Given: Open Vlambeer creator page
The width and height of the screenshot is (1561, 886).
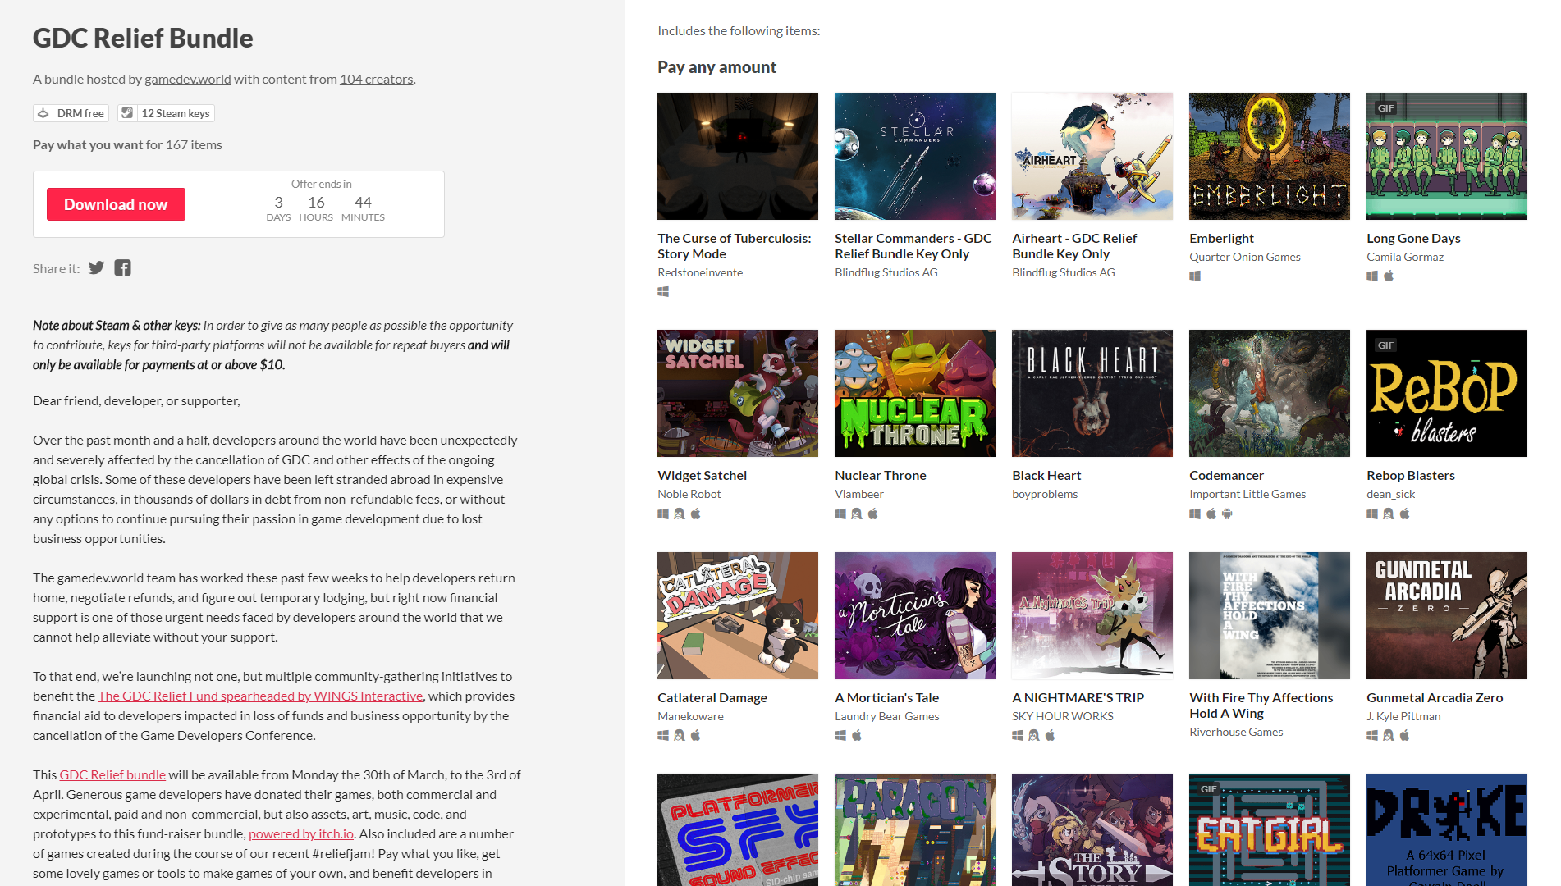Looking at the screenshot, I should pos(859,494).
